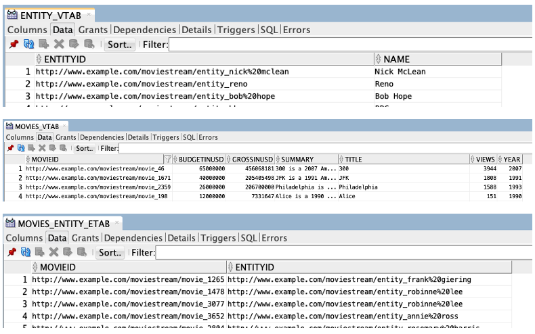Click the filter funnel icon on MOVIEID column
This screenshot has height=334, width=535.
tap(167, 160)
